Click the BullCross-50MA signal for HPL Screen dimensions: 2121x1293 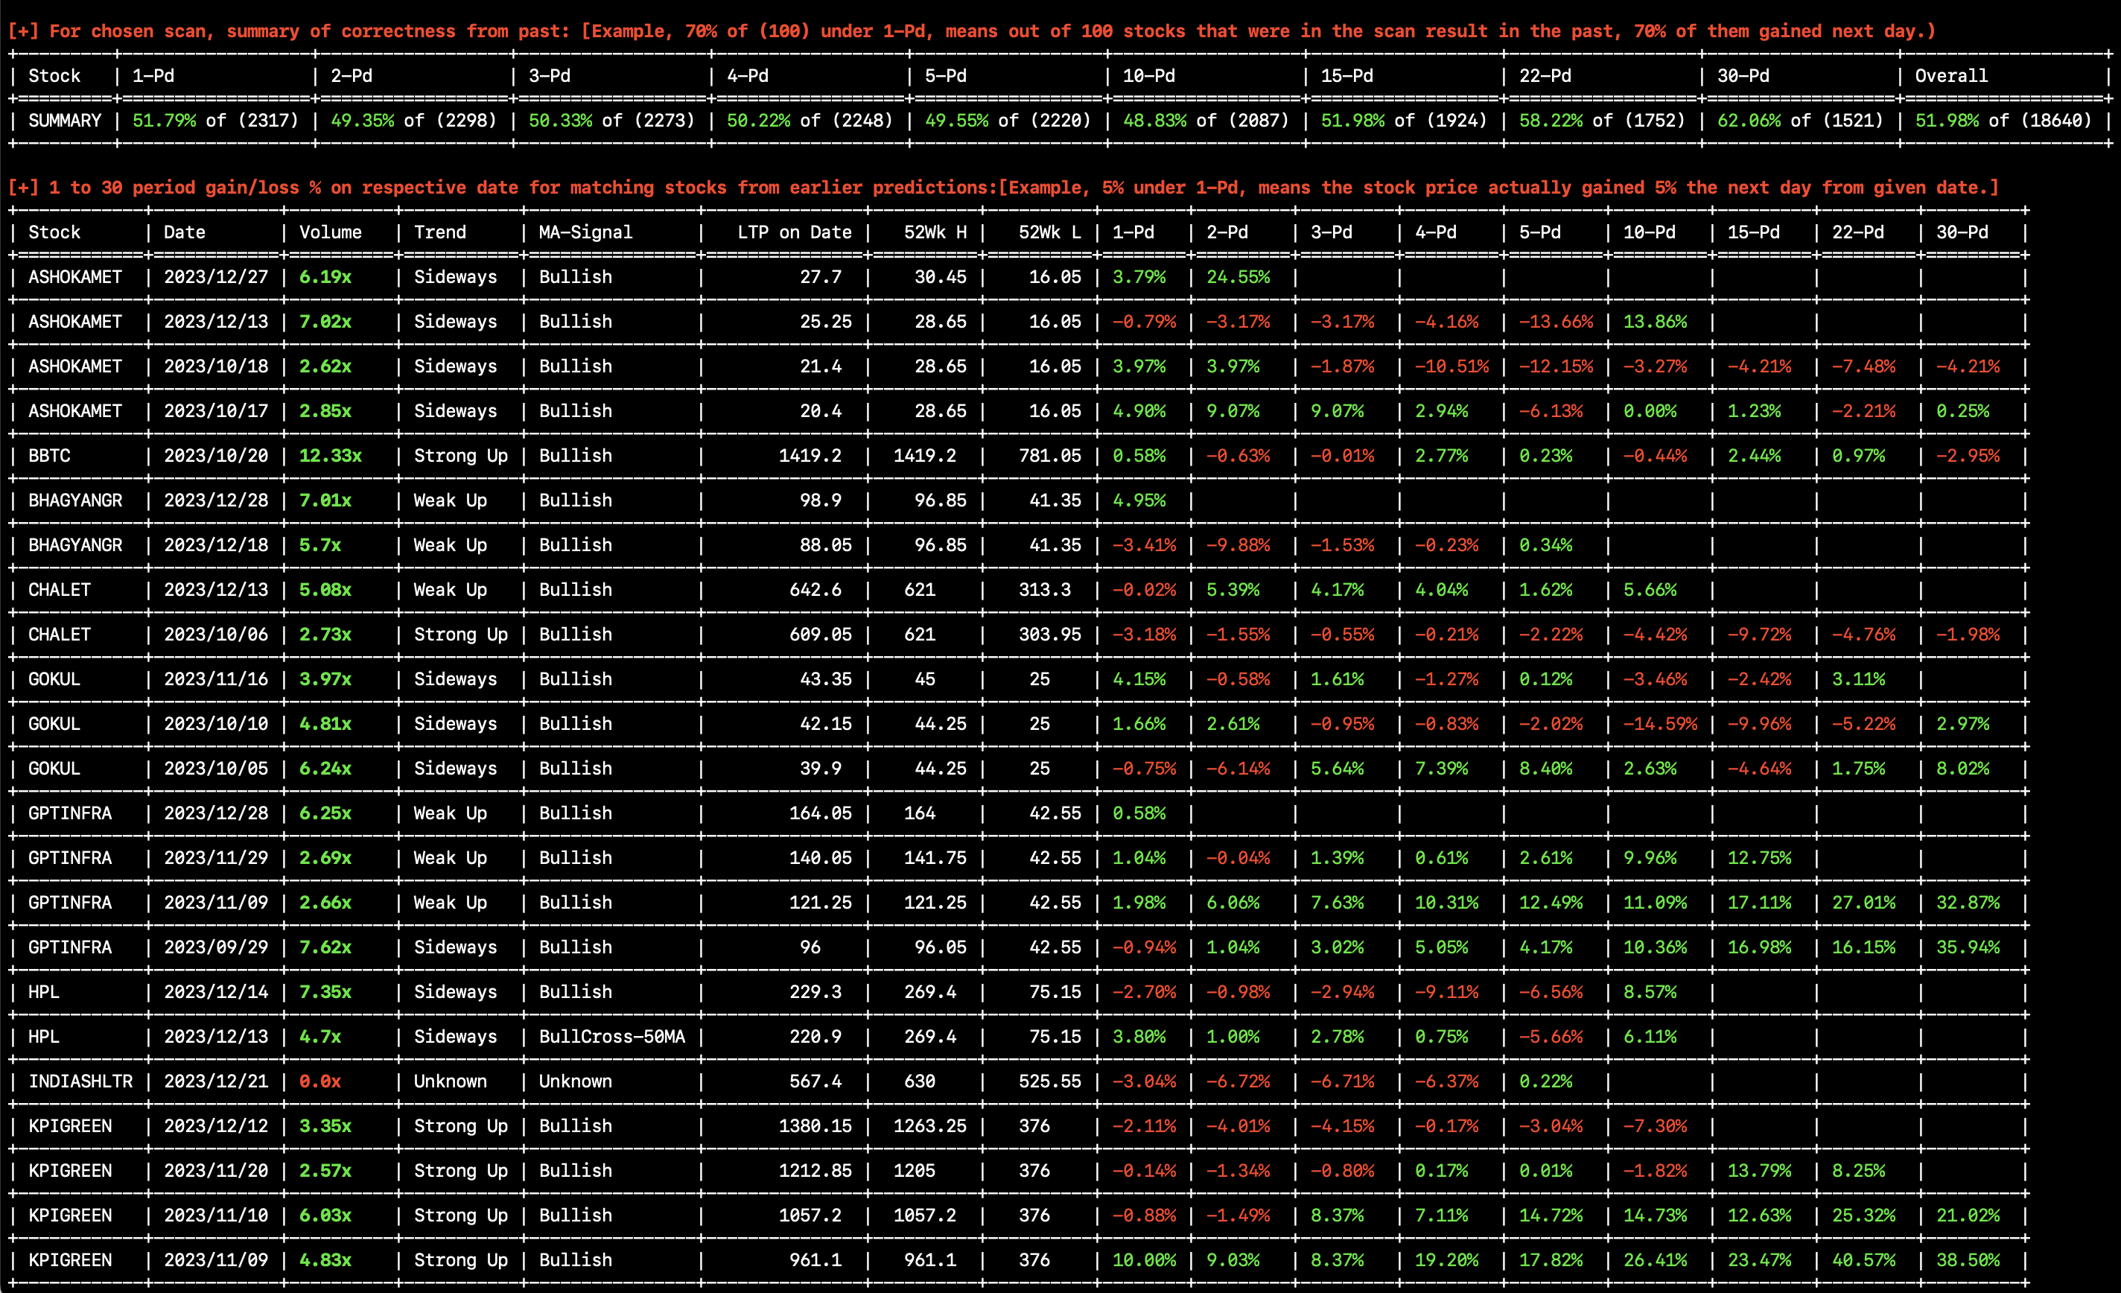click(x=611, y=1037)
